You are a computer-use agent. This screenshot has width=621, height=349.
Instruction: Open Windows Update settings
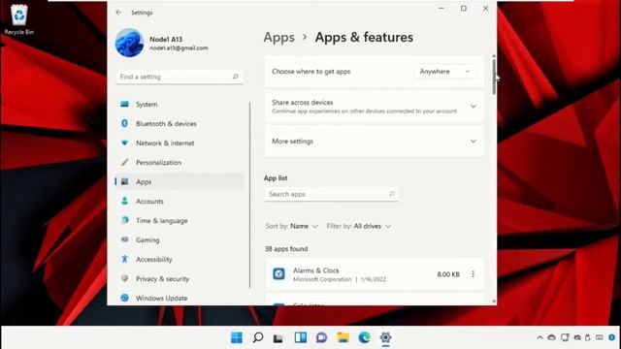pos(180,298)
